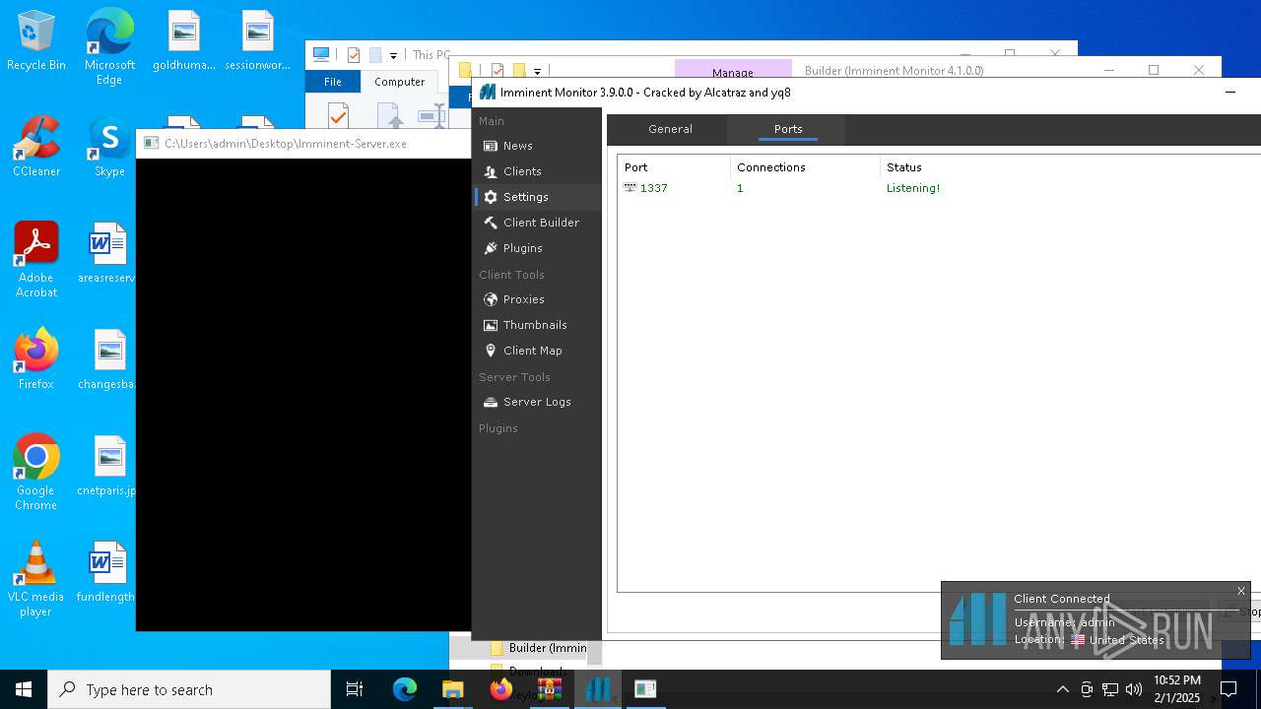The image size is (1261, 709).
Task: Launch Google Chrome from desktop
Action: click(36, 473)
